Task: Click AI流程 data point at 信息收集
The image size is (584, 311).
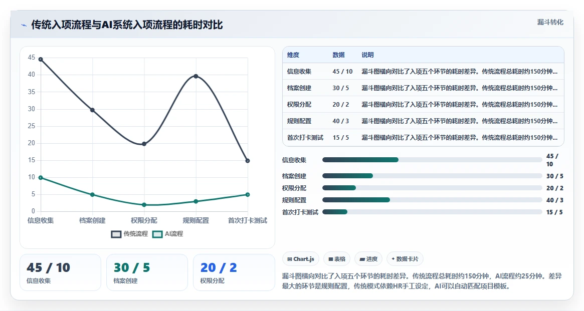Action: (x=41, y=177)
